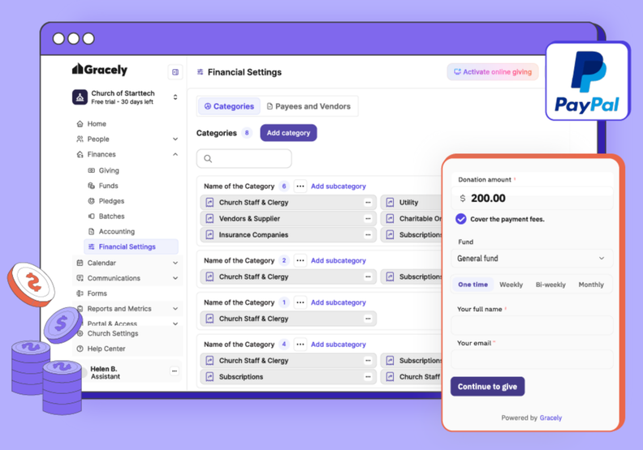
Task: Open Funds under Finances
Action: 108,186
